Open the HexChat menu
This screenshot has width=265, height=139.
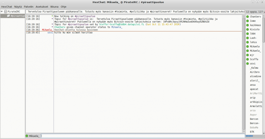point(7,7)
